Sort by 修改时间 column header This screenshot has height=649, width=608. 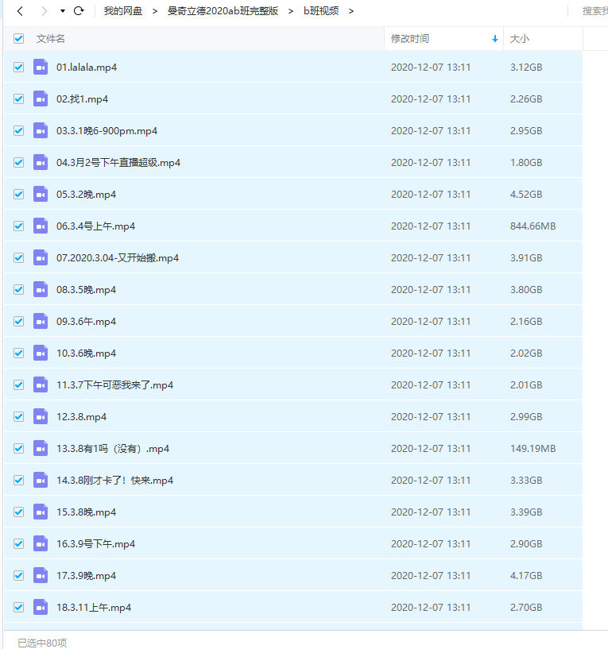pyautogui.click(x=410, y=38)
